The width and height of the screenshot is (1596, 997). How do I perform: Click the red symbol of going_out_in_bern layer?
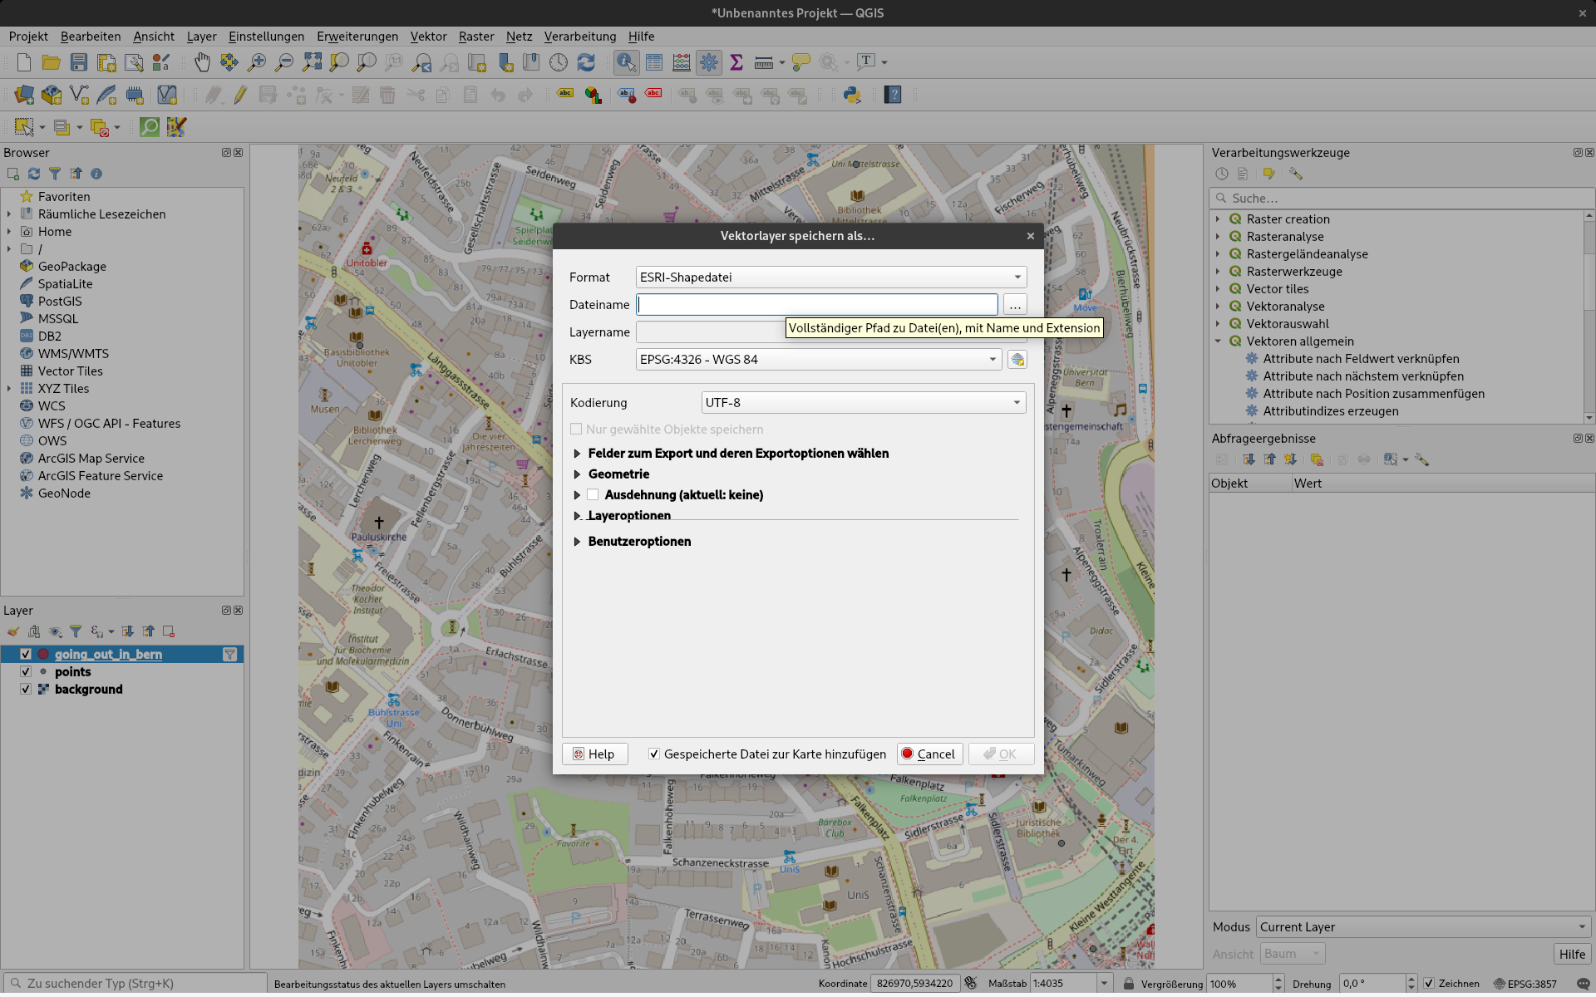[43, 655]
